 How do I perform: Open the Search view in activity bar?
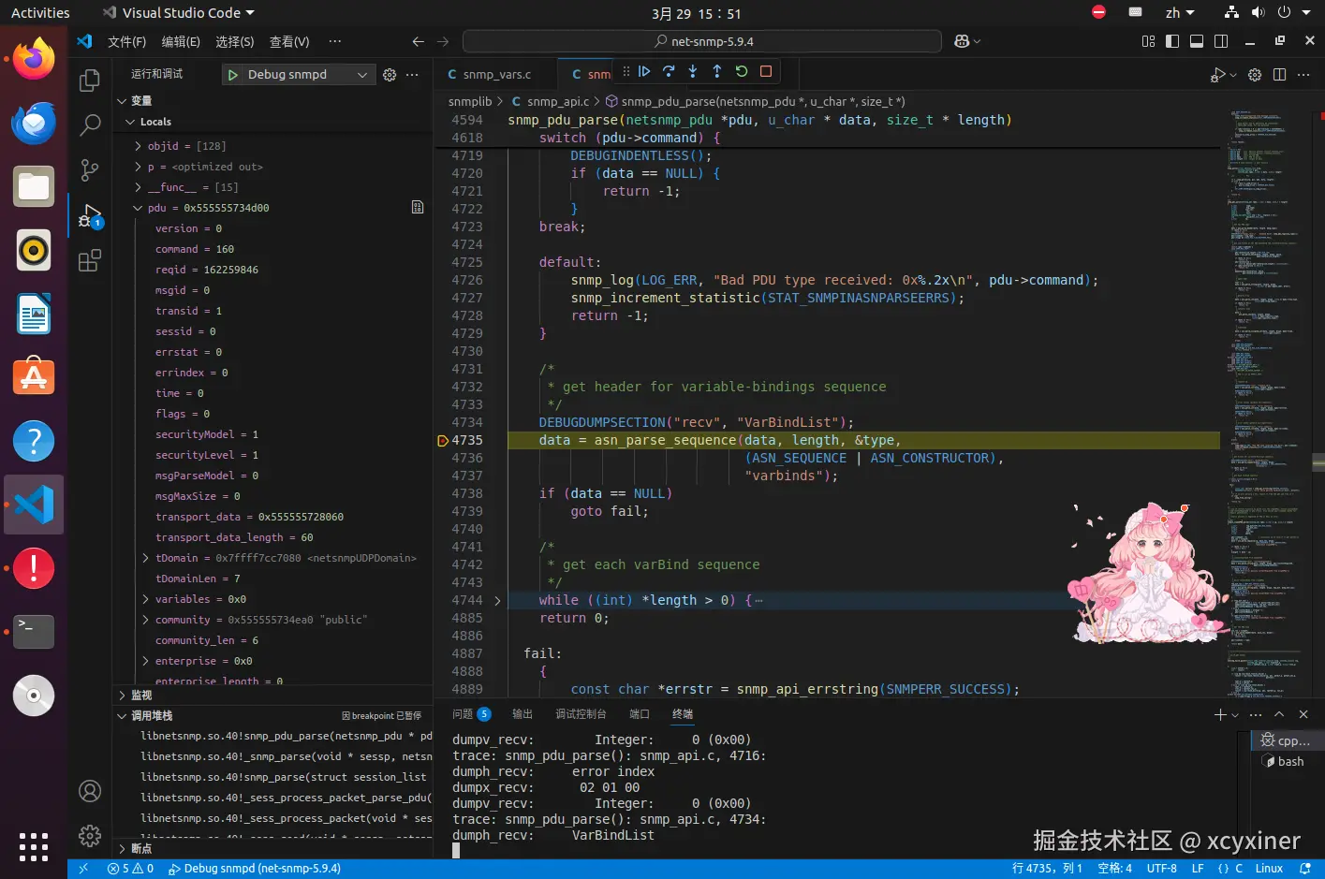click(x=90, y=125)
